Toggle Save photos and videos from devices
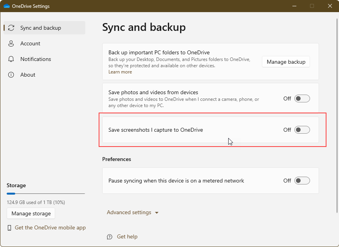 pos(302,98)
